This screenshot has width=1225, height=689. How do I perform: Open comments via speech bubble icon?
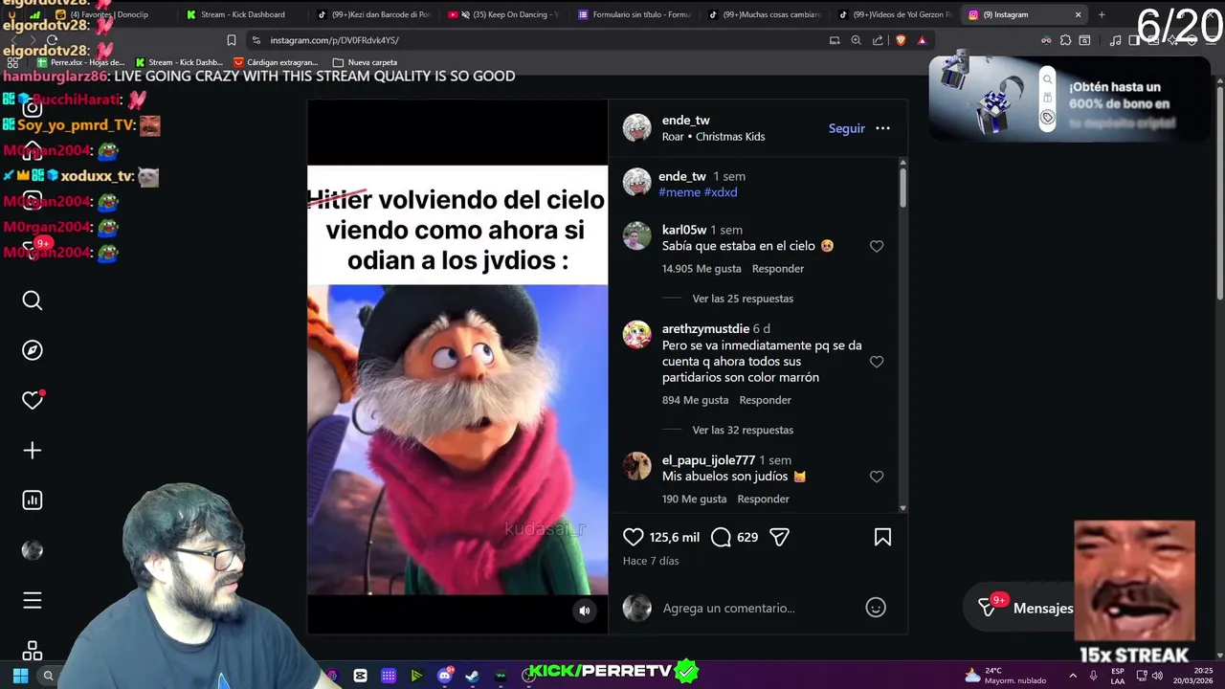[x=722, y=537]
